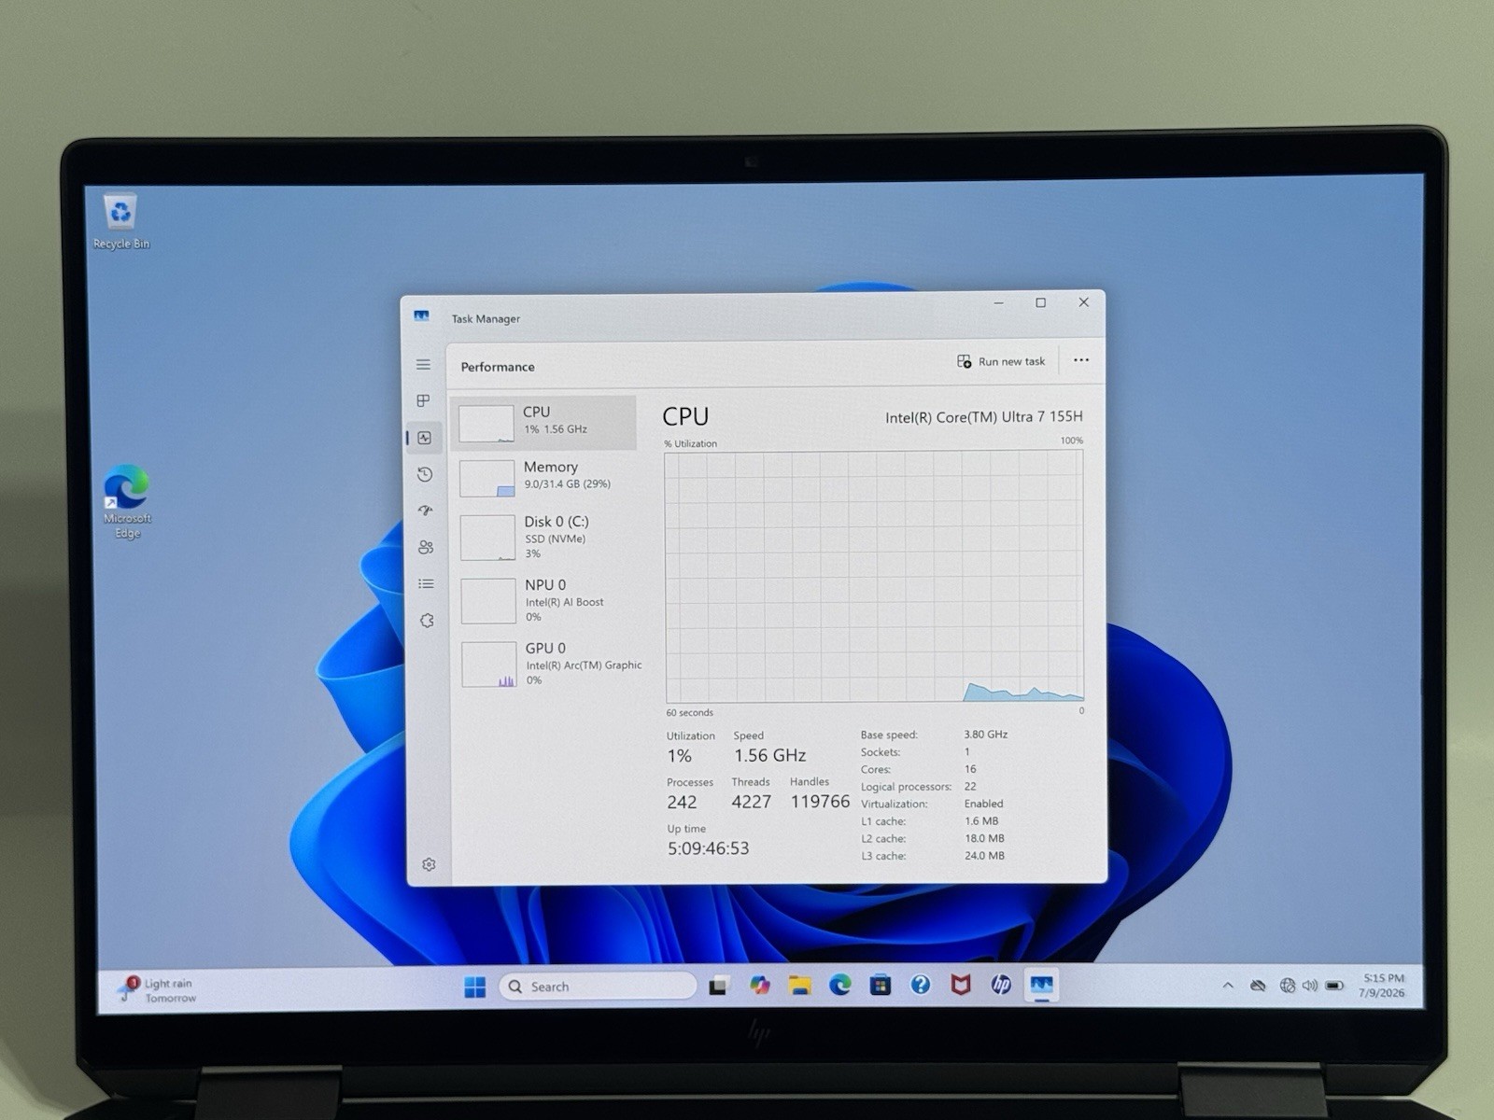Image resolution: width=1494 pixels, height=1120 pixels.
Task: Open the Startup apps sidebar icon
Action: point(426,511)
